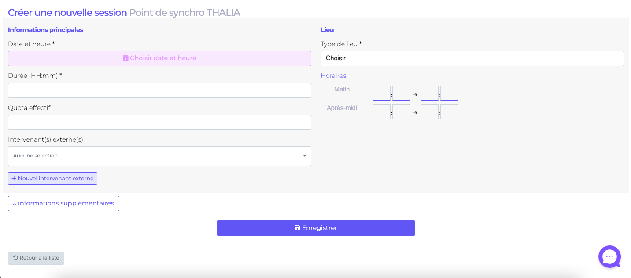631x278 pixels.
Task: Open the chat support bubble icon
Action: [x=609, y=257]
